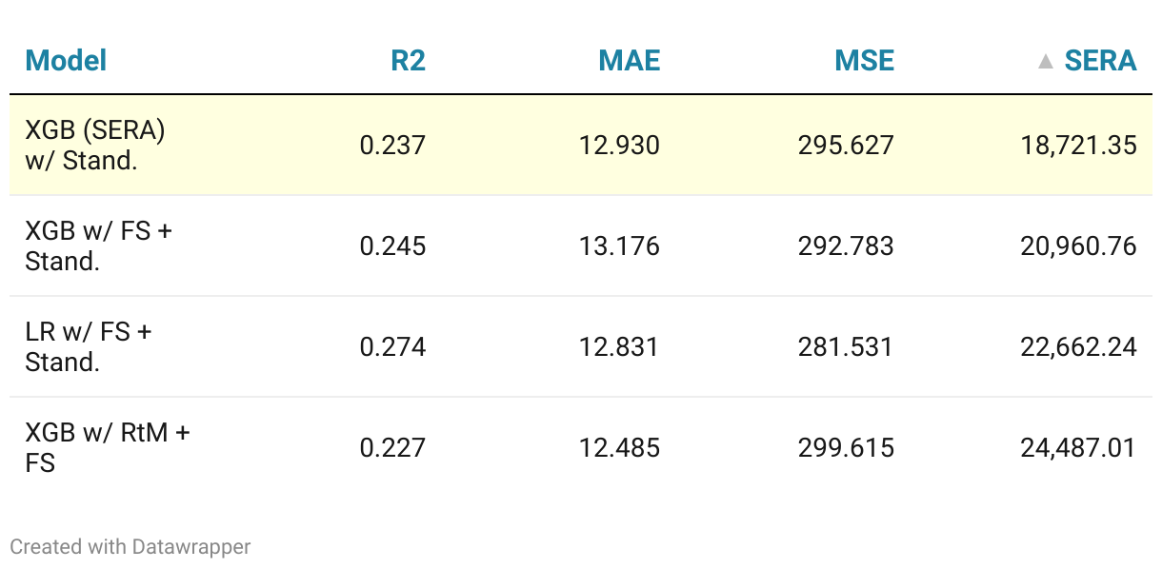This screenshot has height=569, width=1162.
Task: Click the SERA sort arrow icon
Action: [1045, 61]
